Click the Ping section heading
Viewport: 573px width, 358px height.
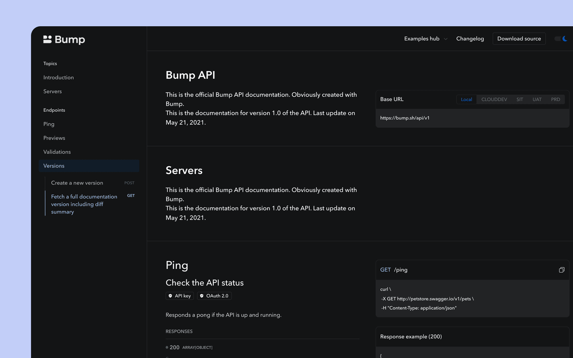pos(177,265)
